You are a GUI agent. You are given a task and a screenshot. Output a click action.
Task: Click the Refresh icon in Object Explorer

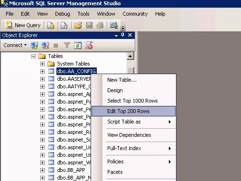[78, 46]
